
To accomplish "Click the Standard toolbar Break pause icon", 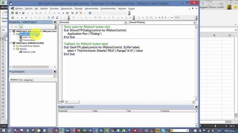I will click(59, 13).
